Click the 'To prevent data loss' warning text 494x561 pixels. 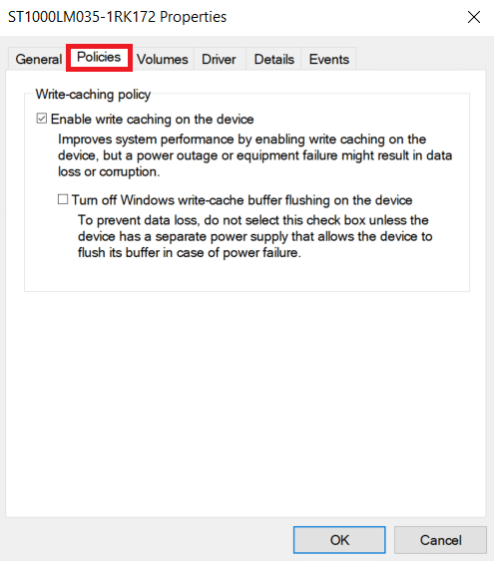(x=254, y=236)
